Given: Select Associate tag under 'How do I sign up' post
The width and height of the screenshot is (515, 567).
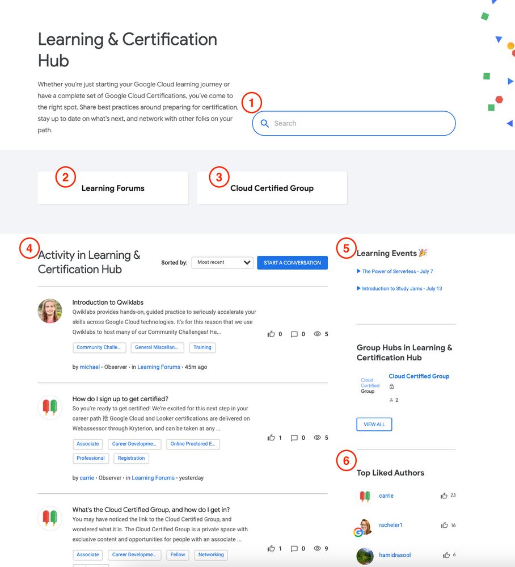Looking at the screenshot, I should pos(88,444).
